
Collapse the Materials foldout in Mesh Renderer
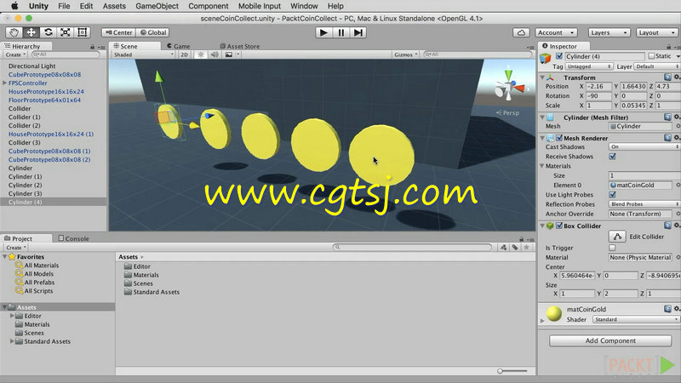542,166
